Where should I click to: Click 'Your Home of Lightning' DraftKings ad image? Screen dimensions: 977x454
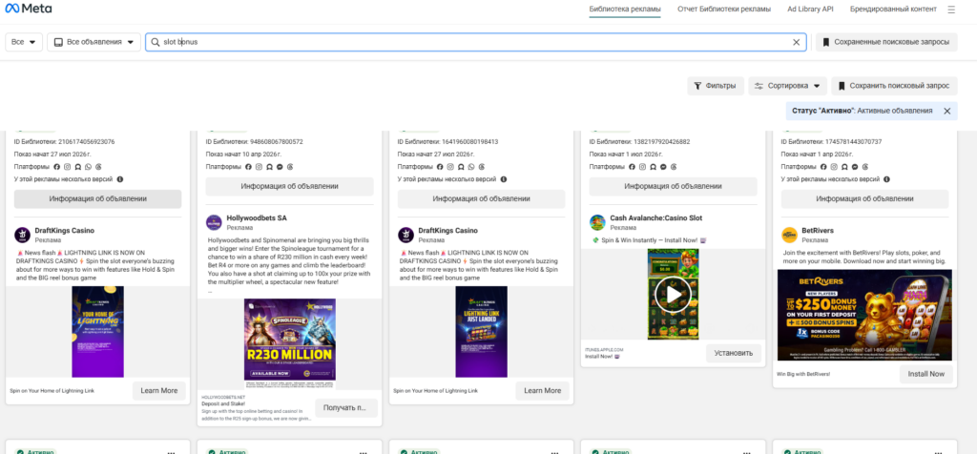click(98, 332)
